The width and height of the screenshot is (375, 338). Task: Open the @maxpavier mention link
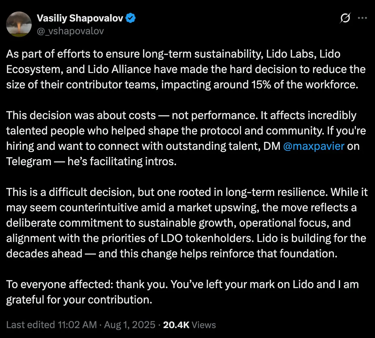(314, 146)
